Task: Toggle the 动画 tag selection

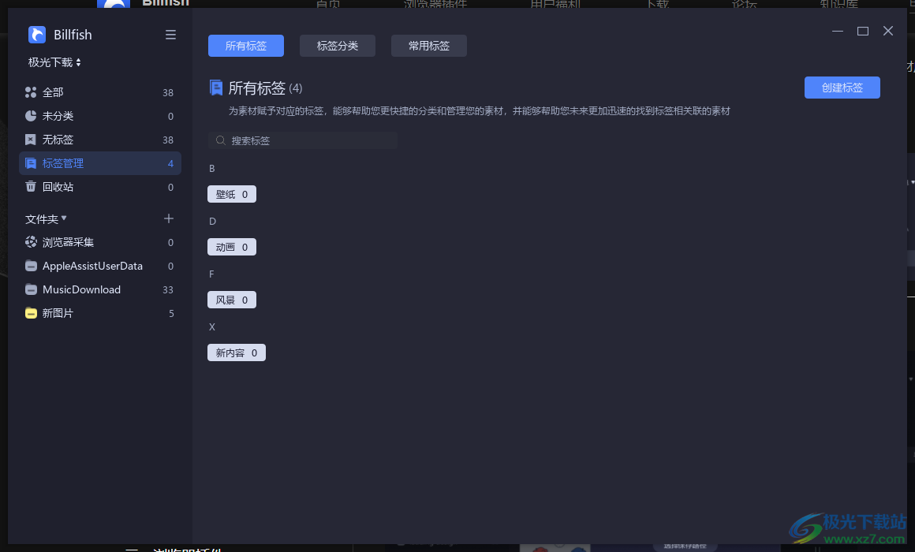Action: click(x=231, y=247)
